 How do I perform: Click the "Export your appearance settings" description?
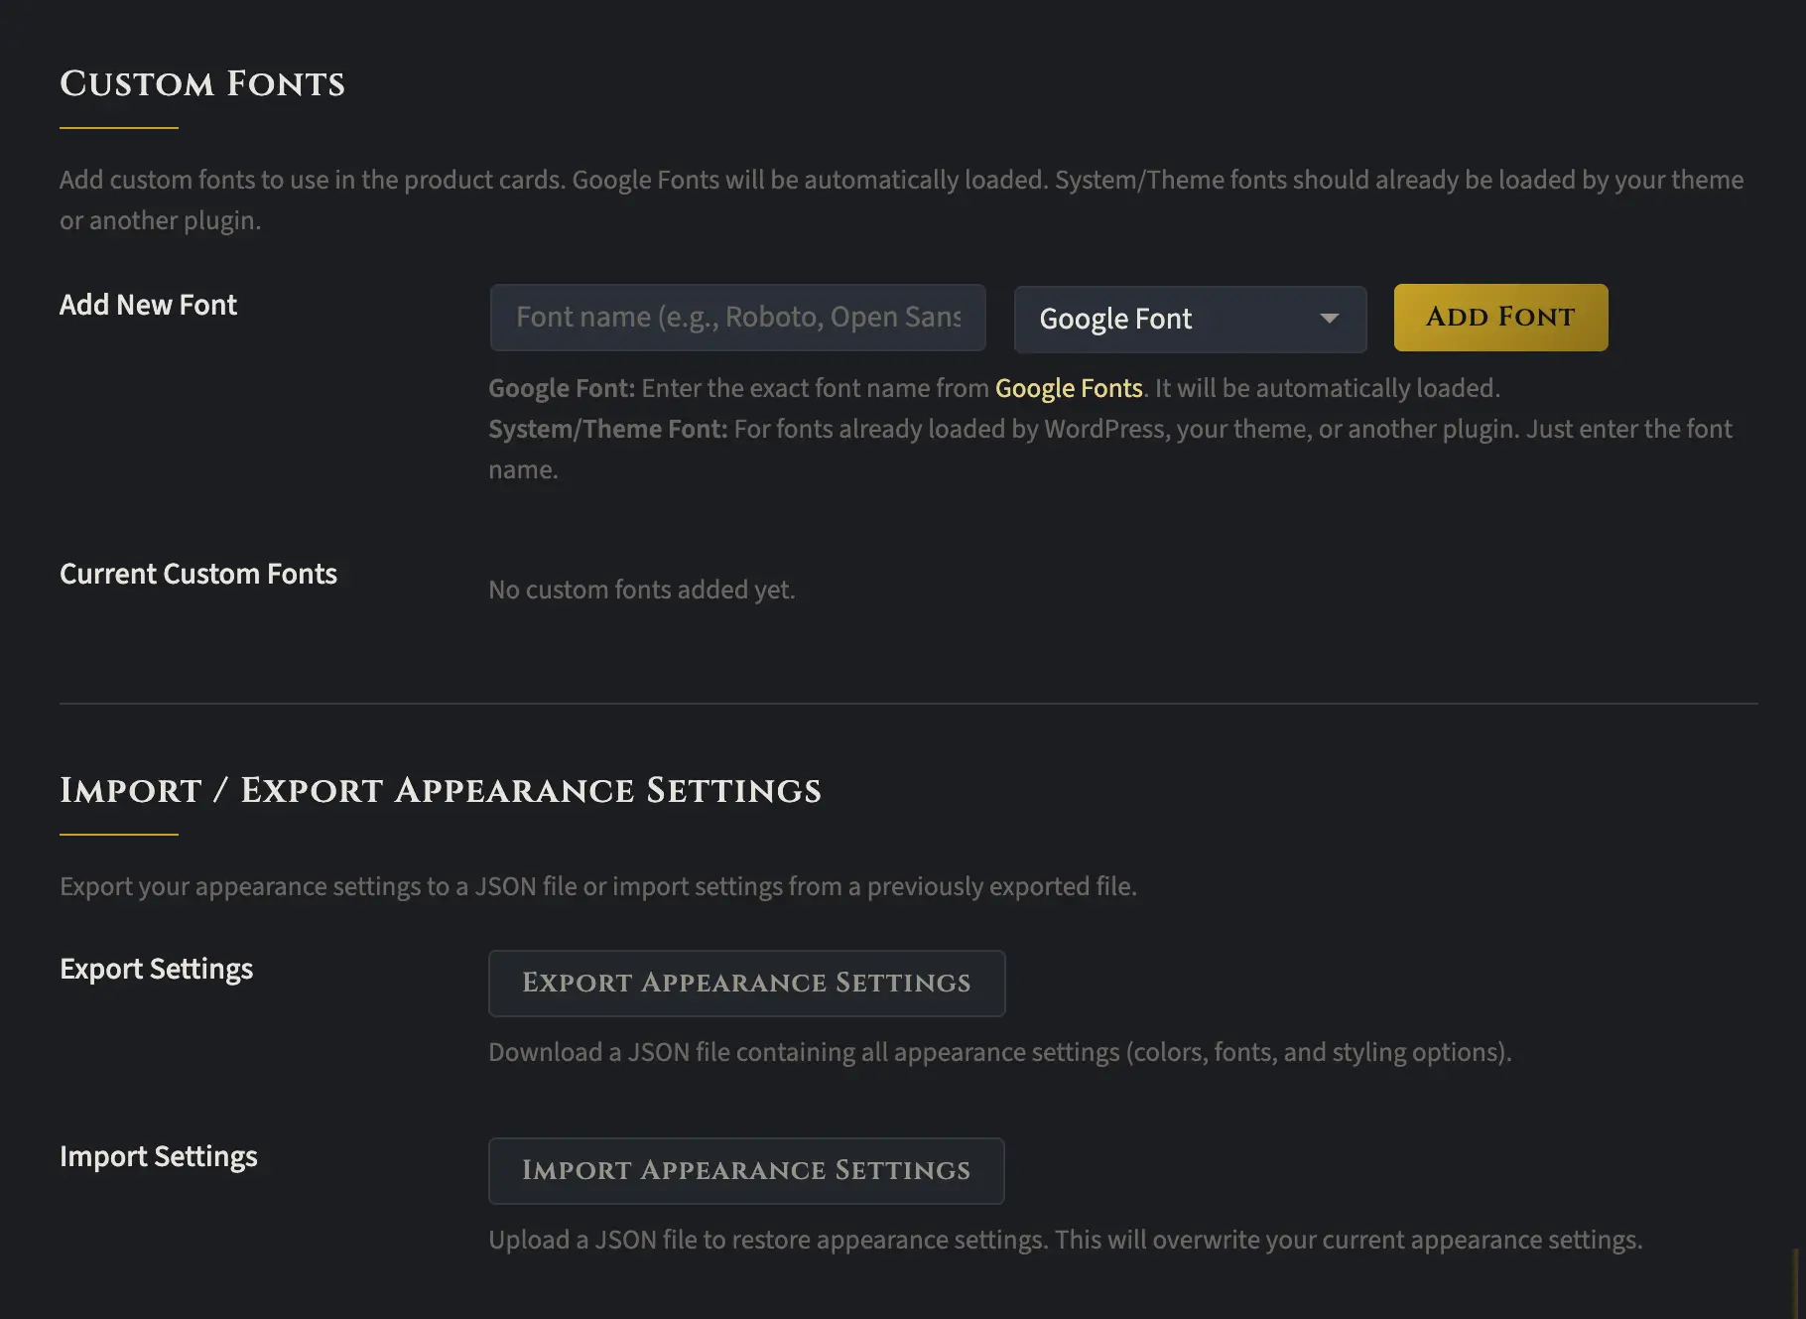click(597, 886)
